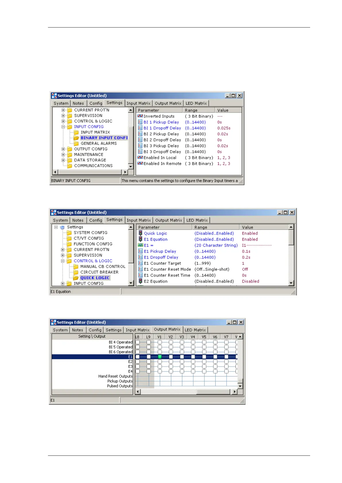Click the BI 2 Dropoff Delay parameter icon

[140, 140]
